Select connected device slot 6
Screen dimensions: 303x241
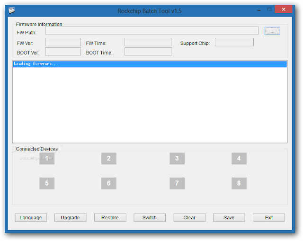click(109, 183)
